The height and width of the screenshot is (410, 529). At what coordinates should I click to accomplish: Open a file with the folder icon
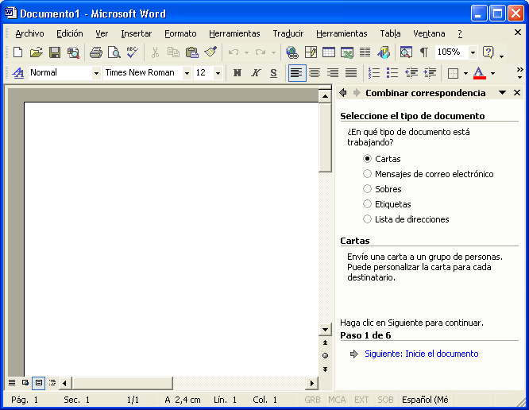[x=36, y=52]
